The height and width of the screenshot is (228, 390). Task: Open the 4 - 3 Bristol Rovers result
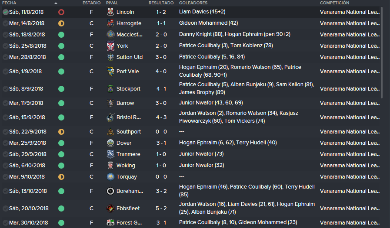pos(161,117)
